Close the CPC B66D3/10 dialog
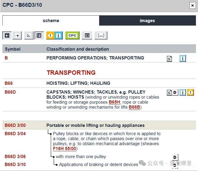The height and width of the screenshot is (171, 198). [192, 5]
